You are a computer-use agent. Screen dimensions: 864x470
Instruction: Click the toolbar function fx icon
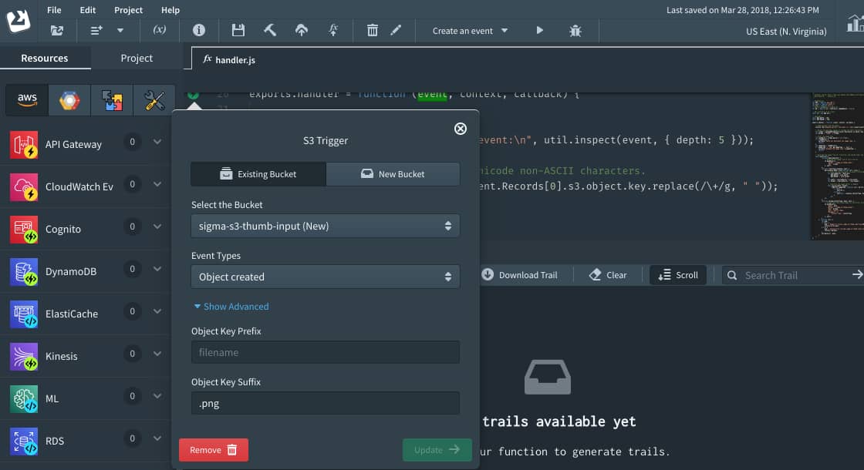333,30
